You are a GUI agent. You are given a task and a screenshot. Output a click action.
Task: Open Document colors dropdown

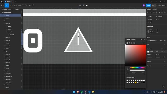(131, 78)
